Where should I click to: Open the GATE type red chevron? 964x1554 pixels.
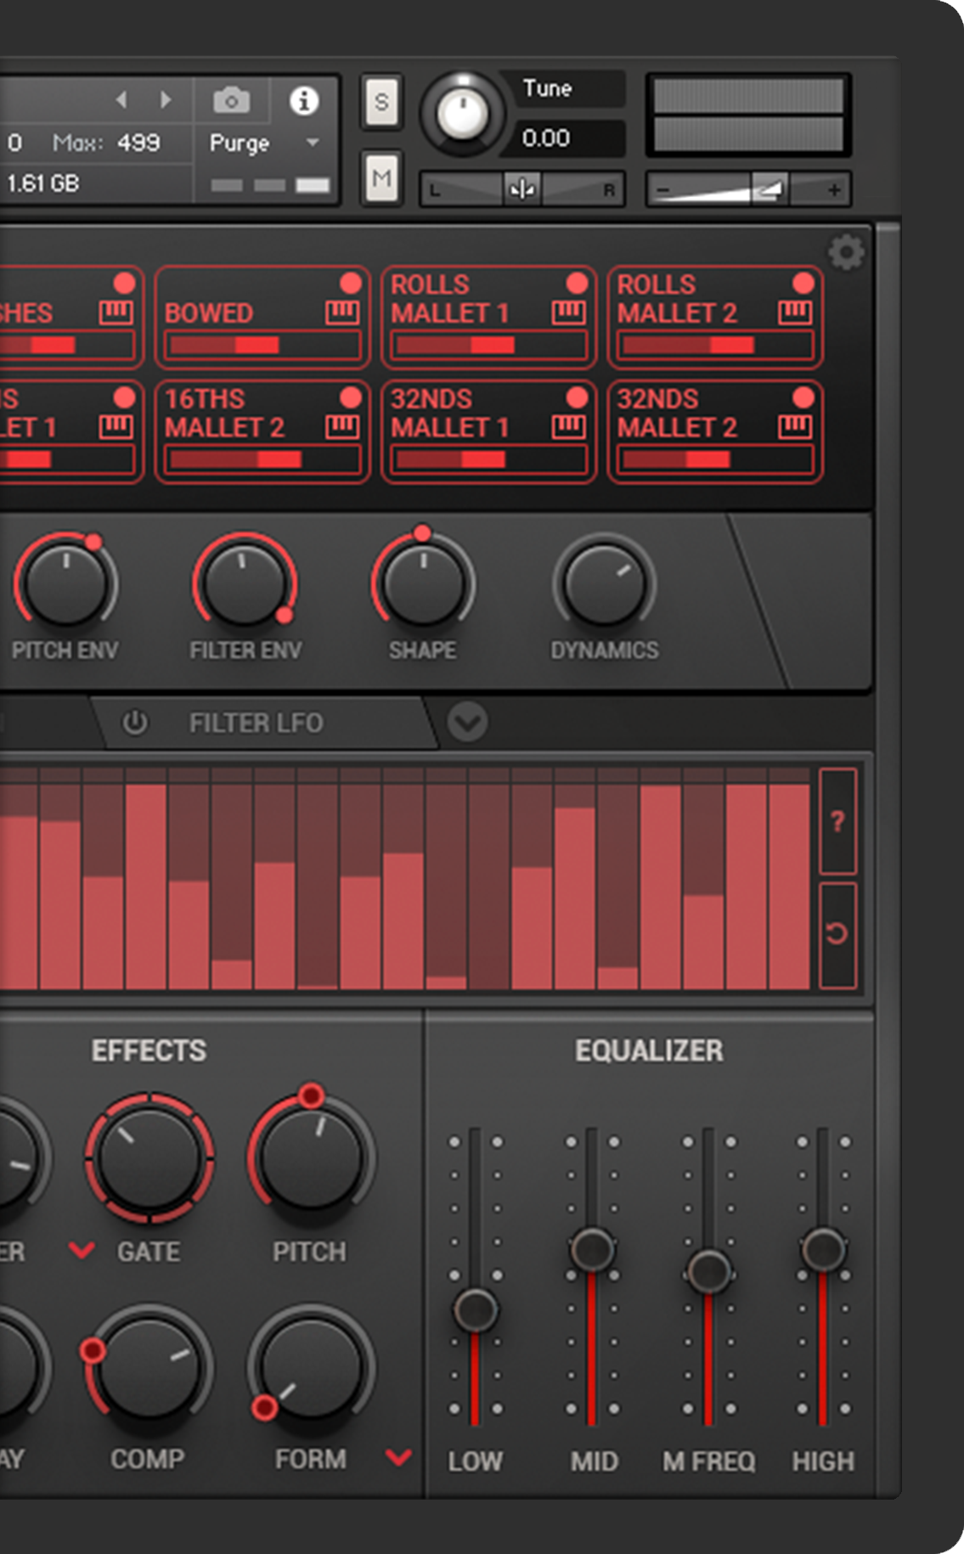(x=82, y=1250)
